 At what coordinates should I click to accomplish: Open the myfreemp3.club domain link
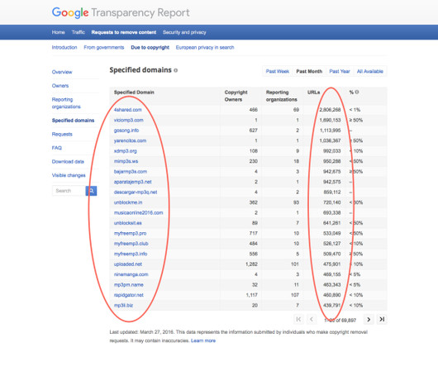point(131,244)
